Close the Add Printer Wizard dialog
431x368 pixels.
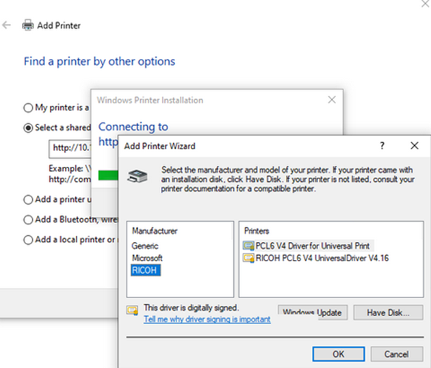click(414, 146)
